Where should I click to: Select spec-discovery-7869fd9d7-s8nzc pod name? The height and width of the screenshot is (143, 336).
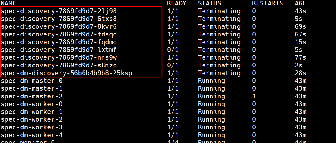[59, 65]
